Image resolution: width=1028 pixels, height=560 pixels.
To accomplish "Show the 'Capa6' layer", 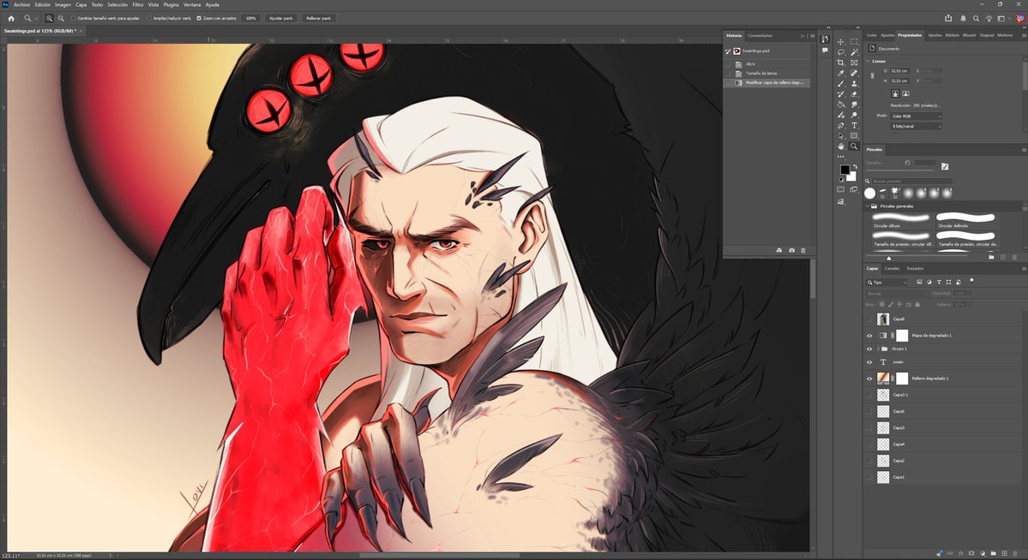I will point(869,319).
